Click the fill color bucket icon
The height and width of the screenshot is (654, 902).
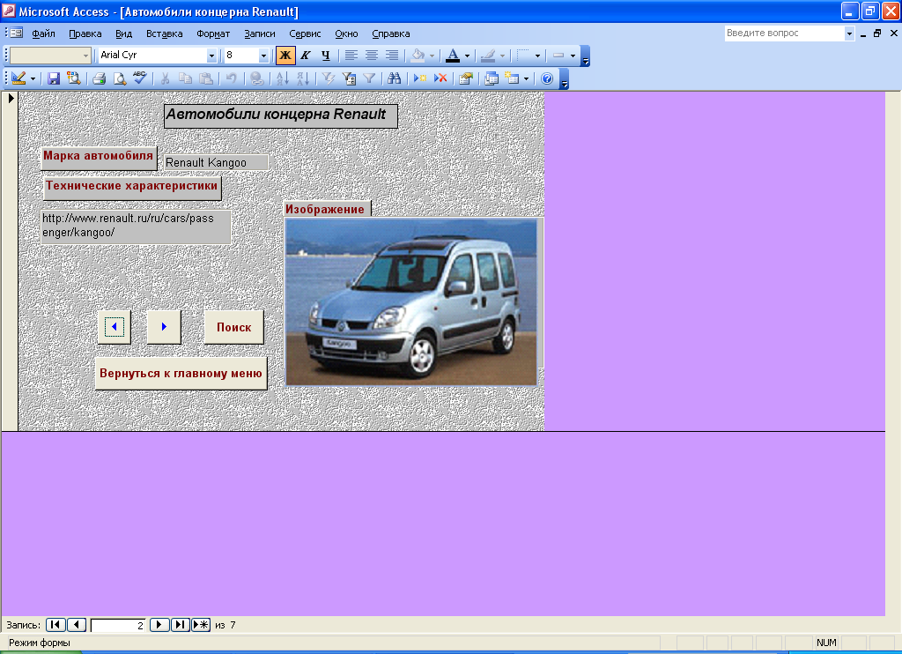pyautogui.click(x=418, y=56)
